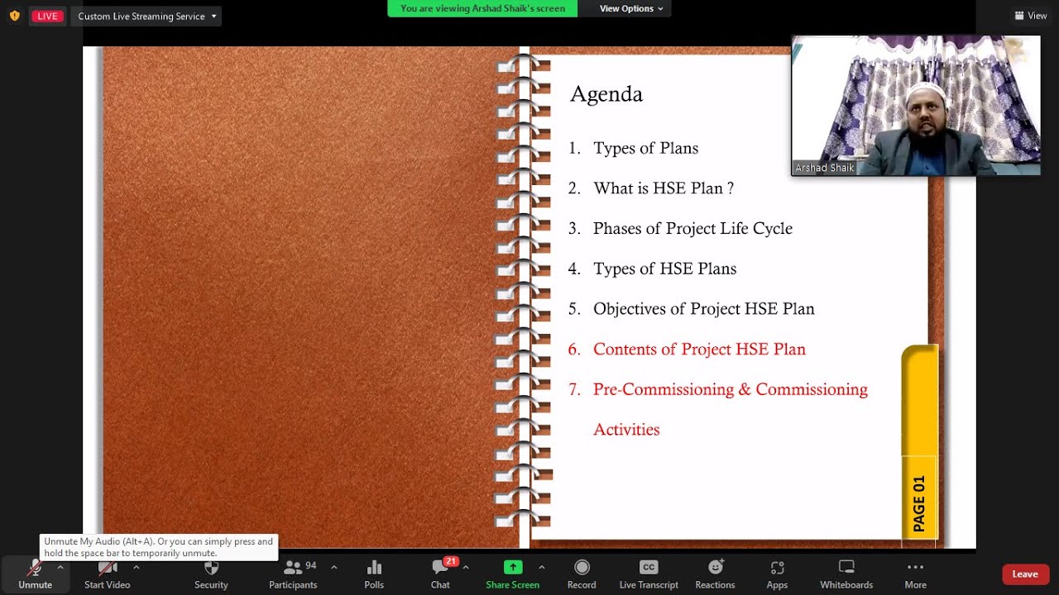Click red 'Contents of Project HSE Plan' text
Screen dimensions: 1059x595
tap(699, 350)
